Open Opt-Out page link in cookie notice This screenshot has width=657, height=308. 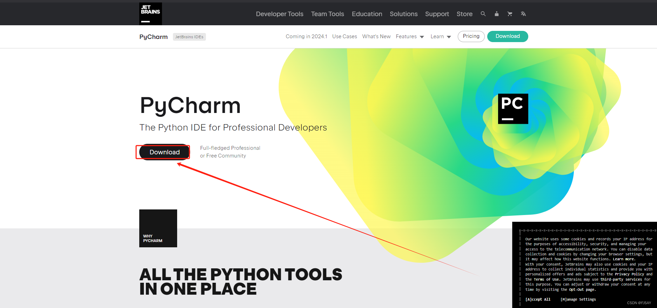click(582, 290)
